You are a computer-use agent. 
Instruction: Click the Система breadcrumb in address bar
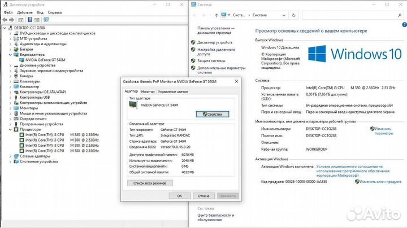pyautogui.click(x=259, y=15)
